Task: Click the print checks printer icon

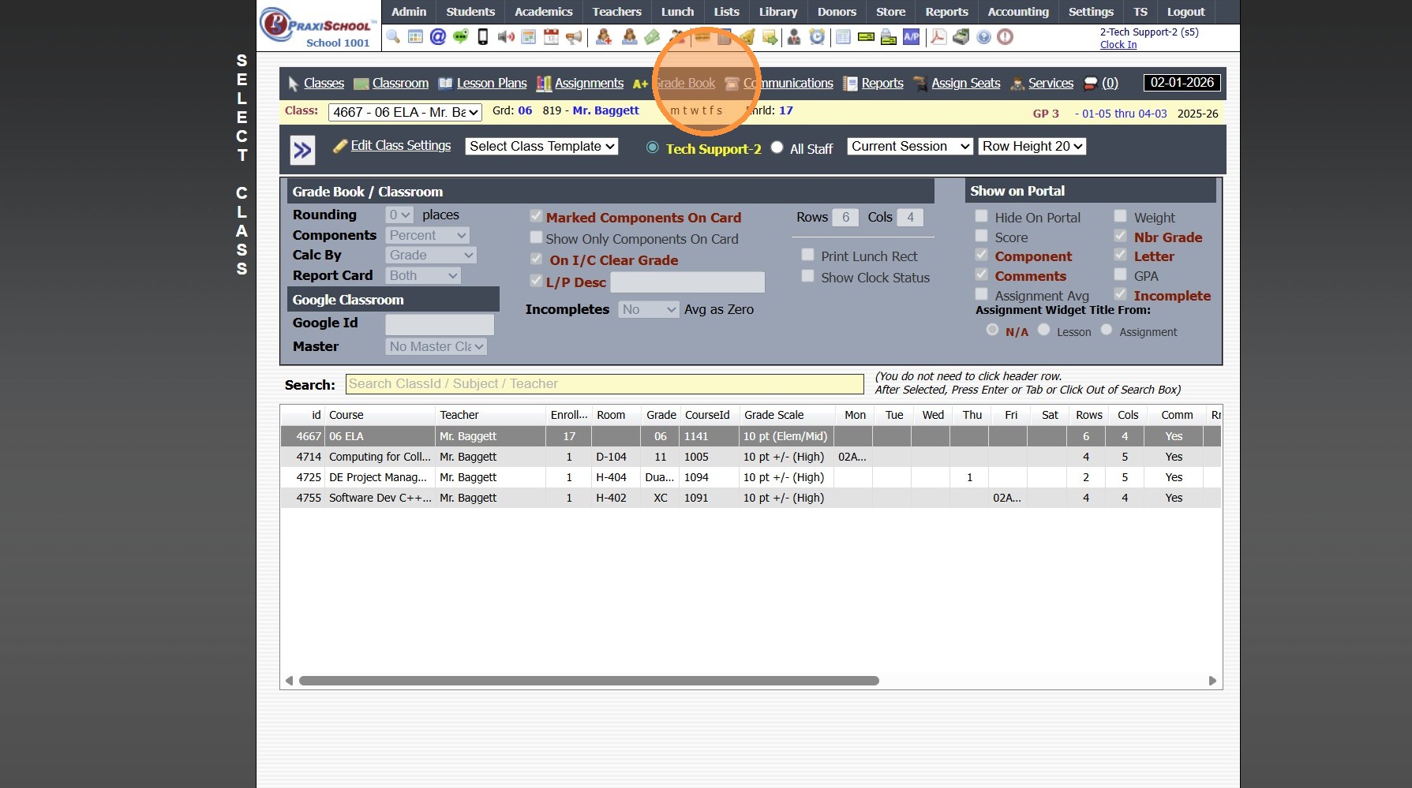Action: click(889, 37)
